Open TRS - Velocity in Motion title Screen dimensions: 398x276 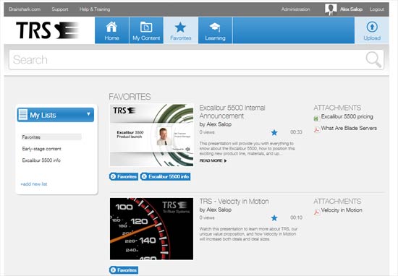234,202
